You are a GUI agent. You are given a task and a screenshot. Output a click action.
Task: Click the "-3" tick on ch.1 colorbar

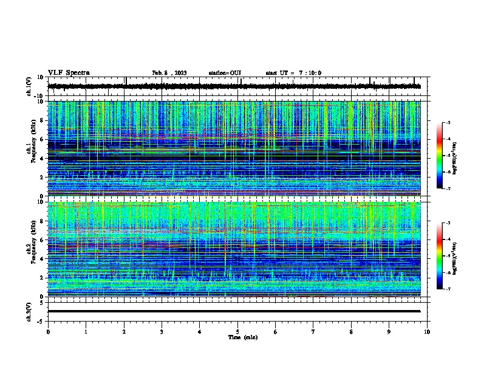[x=448, y=122]
